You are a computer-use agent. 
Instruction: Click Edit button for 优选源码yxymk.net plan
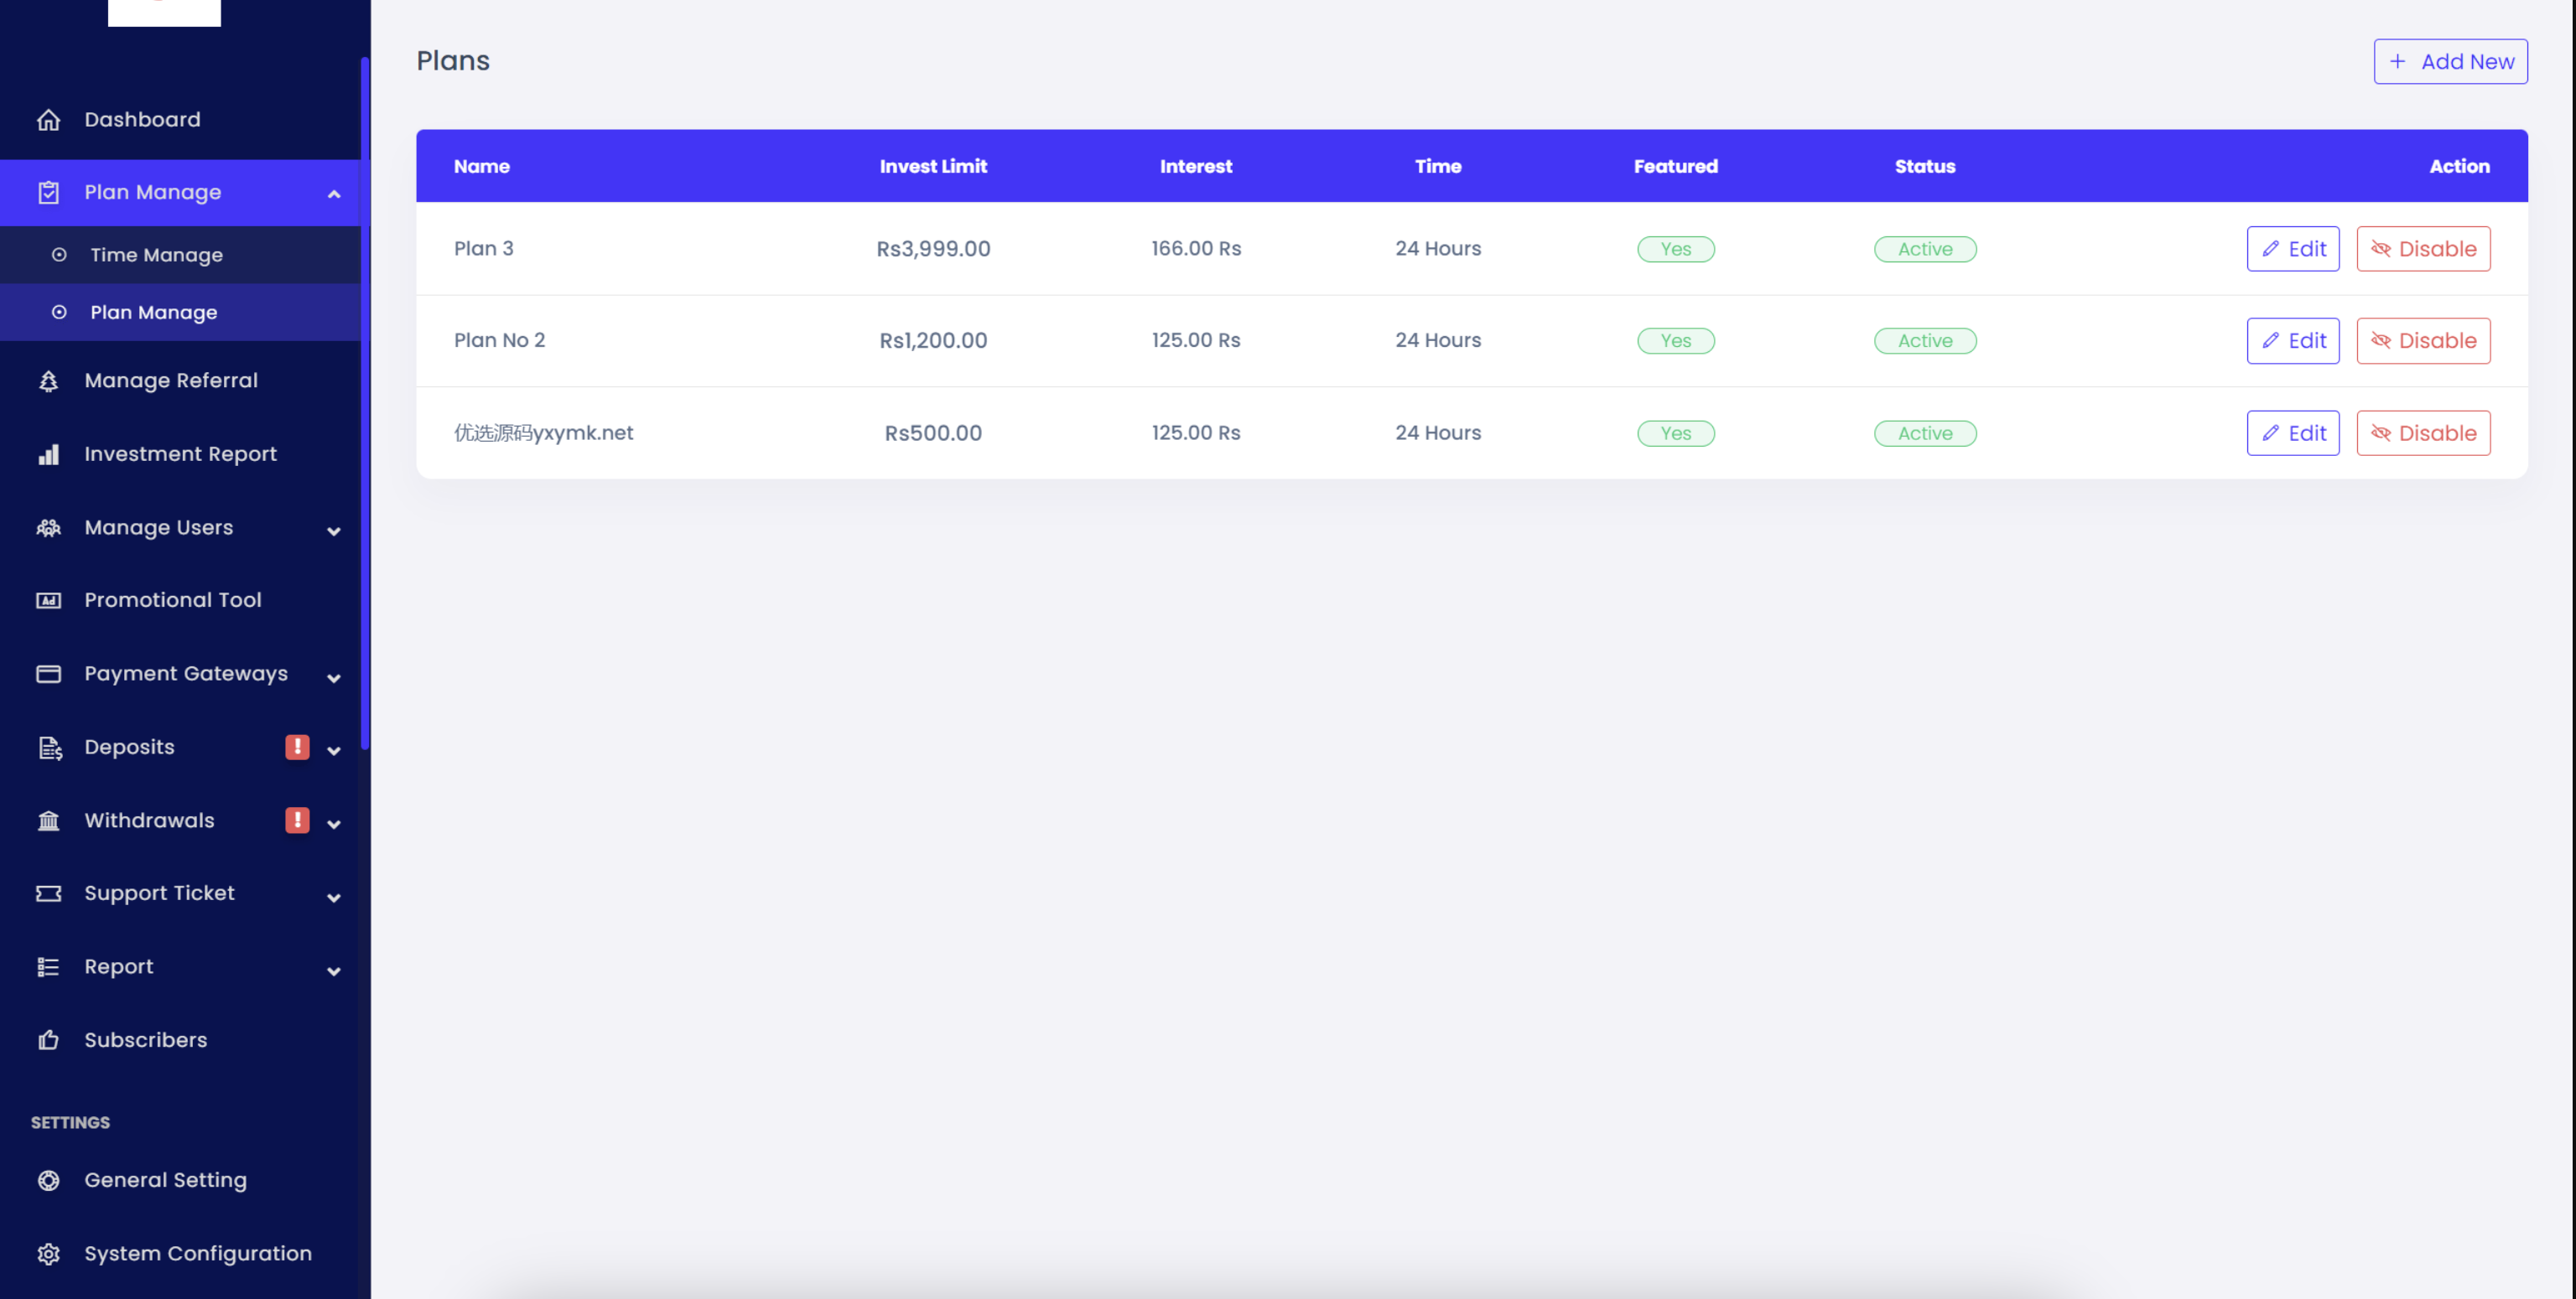[2293, 432]
